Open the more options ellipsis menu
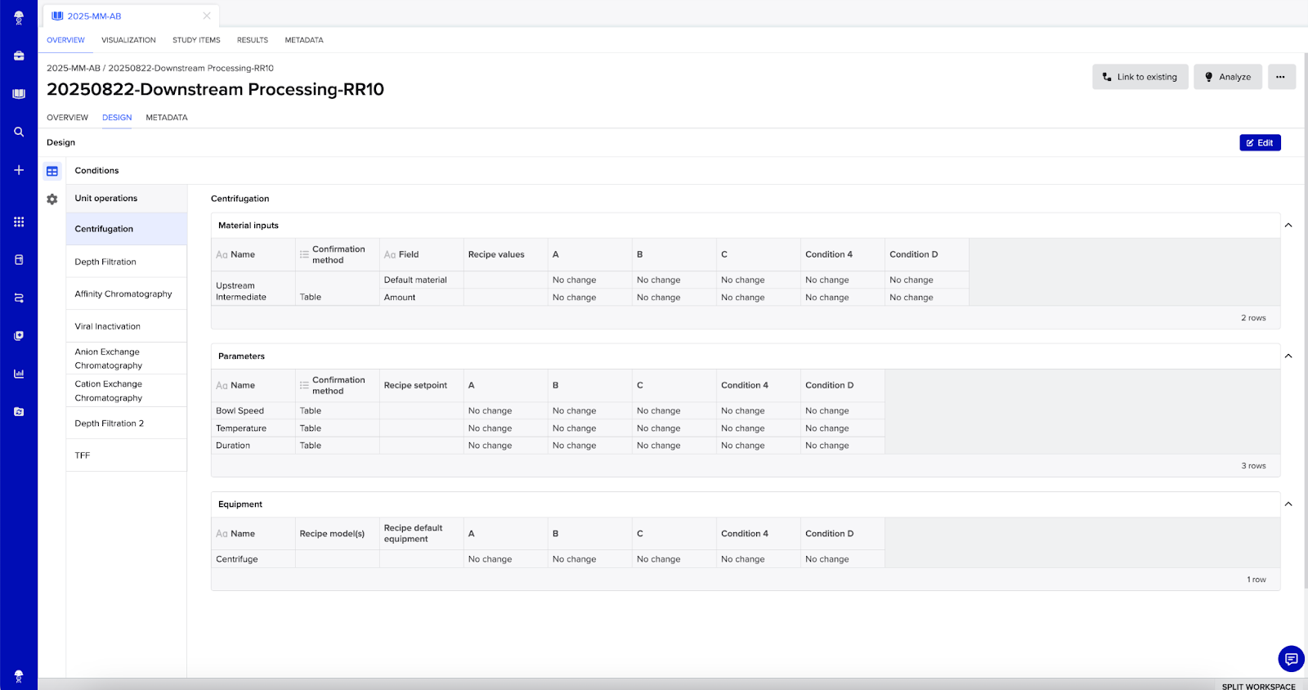This screenshot has width=1308, height=690. pos(1281,77)
